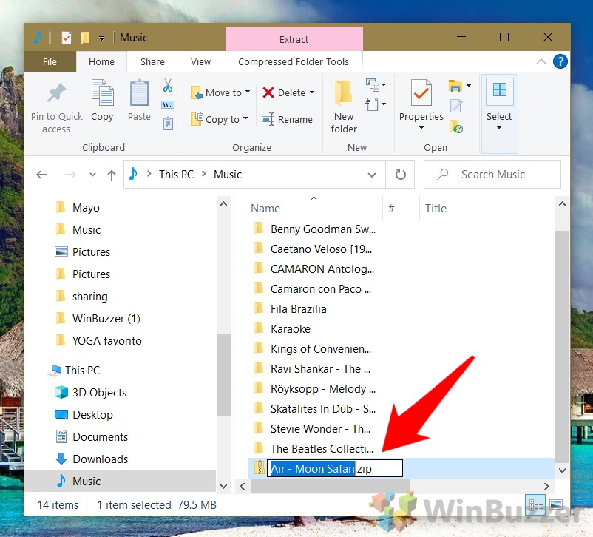Click the Copy path icon
Image resolution: width=593 pixels, height=537 pixels.
click(168, 105)
